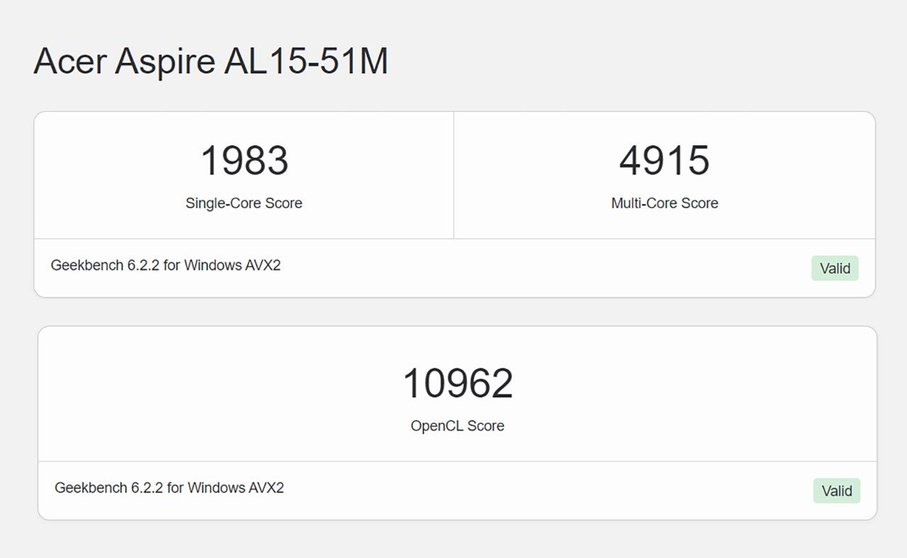Click the divider between Single and Multi-Core scores

click(453, 175)
